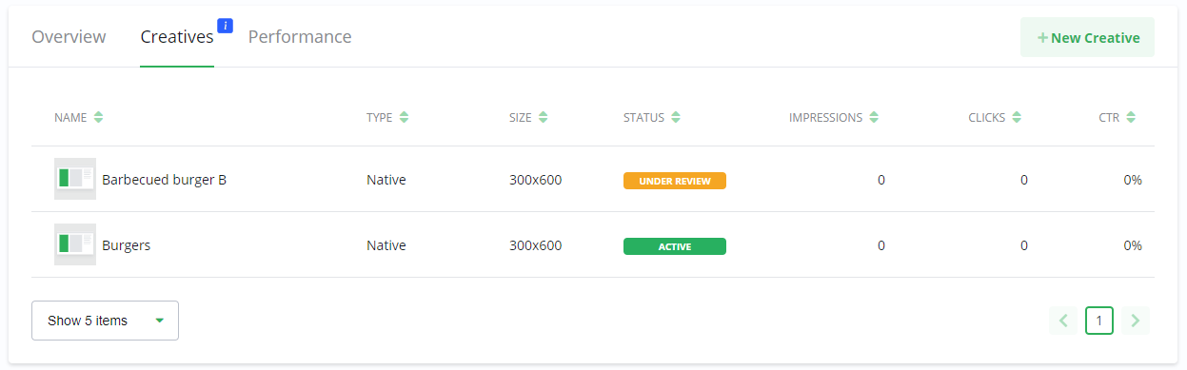1187x370 pixels.
Task: Sort by CLICKS column arrows
Action: tap(1017, 118)
